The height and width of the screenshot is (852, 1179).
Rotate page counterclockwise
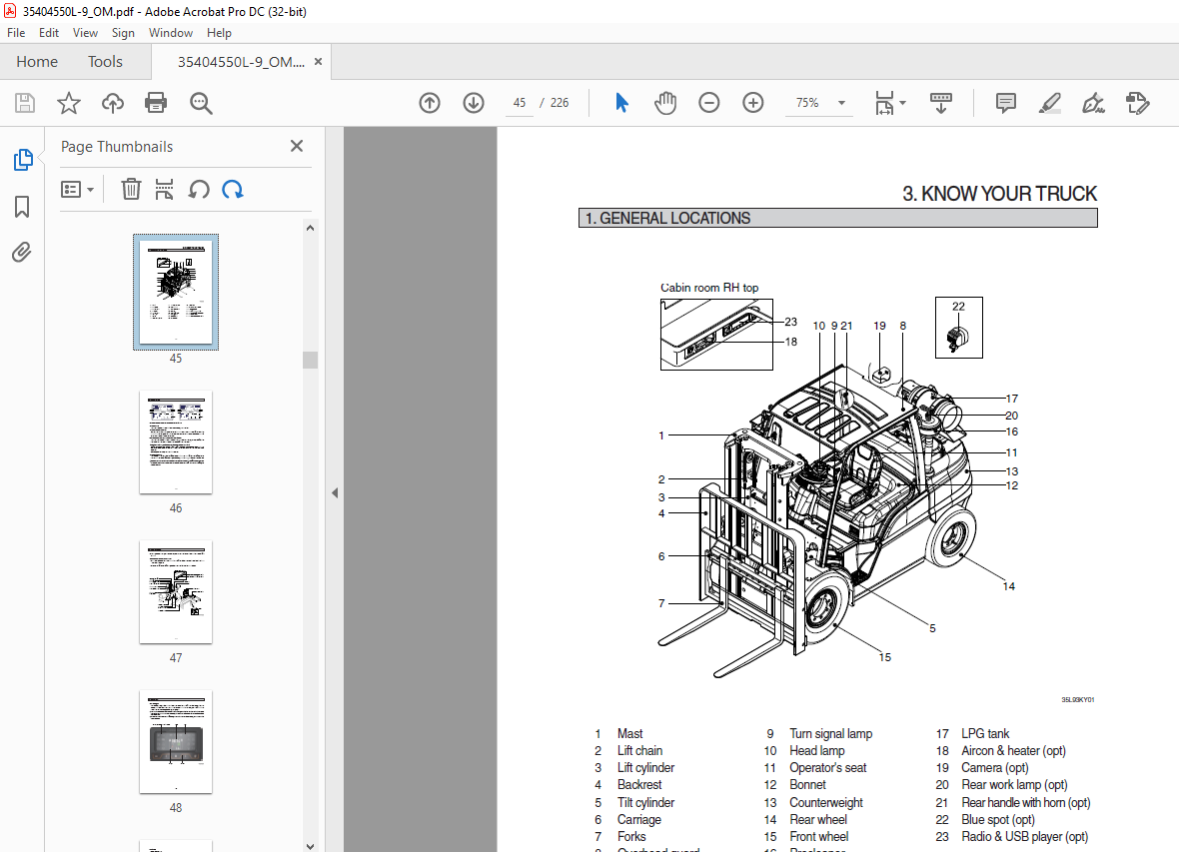coord(199,190)
